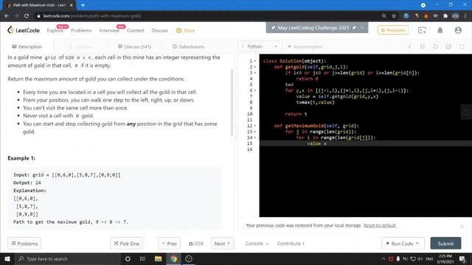Reload the page in the browser
472x265 pixels.
click(x=27, y=15)
